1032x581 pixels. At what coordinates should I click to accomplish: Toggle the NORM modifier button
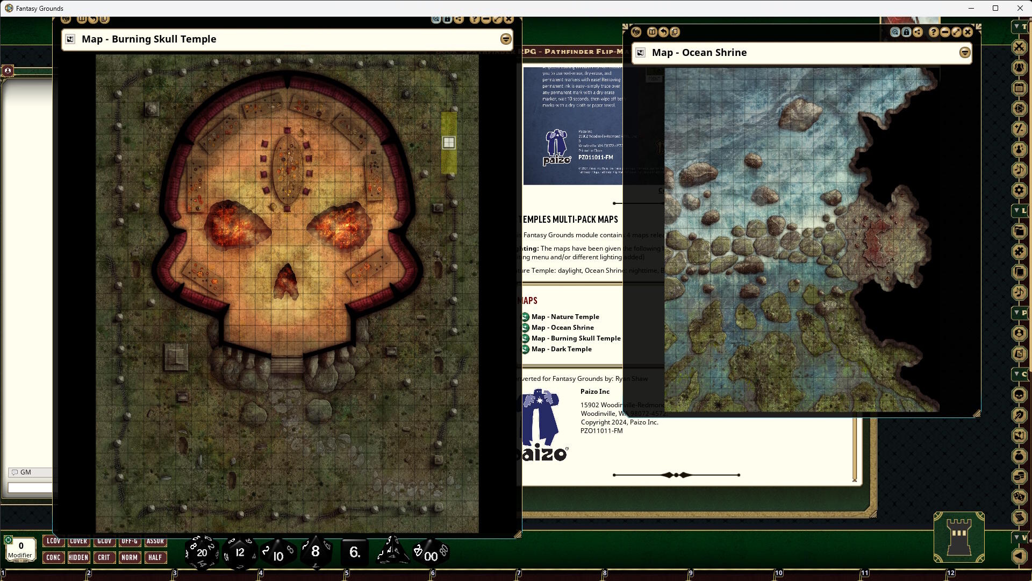130,557
